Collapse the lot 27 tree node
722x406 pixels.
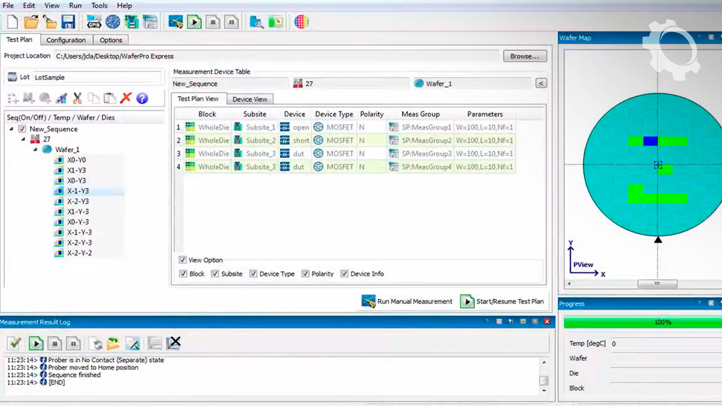(x=24, y=139)
